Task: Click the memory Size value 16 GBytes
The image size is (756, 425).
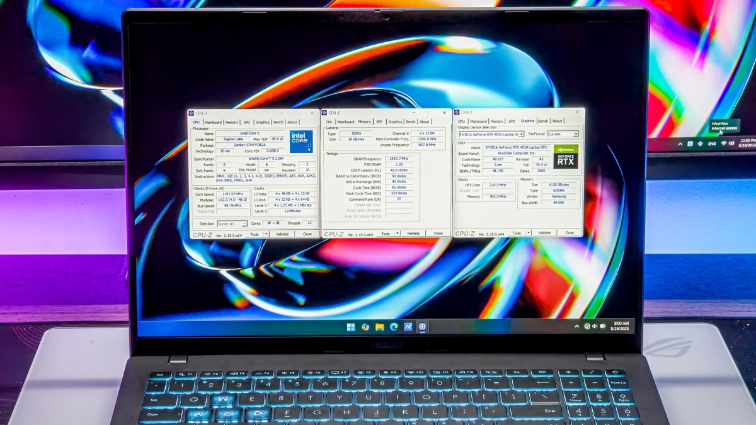Action: 356,139
